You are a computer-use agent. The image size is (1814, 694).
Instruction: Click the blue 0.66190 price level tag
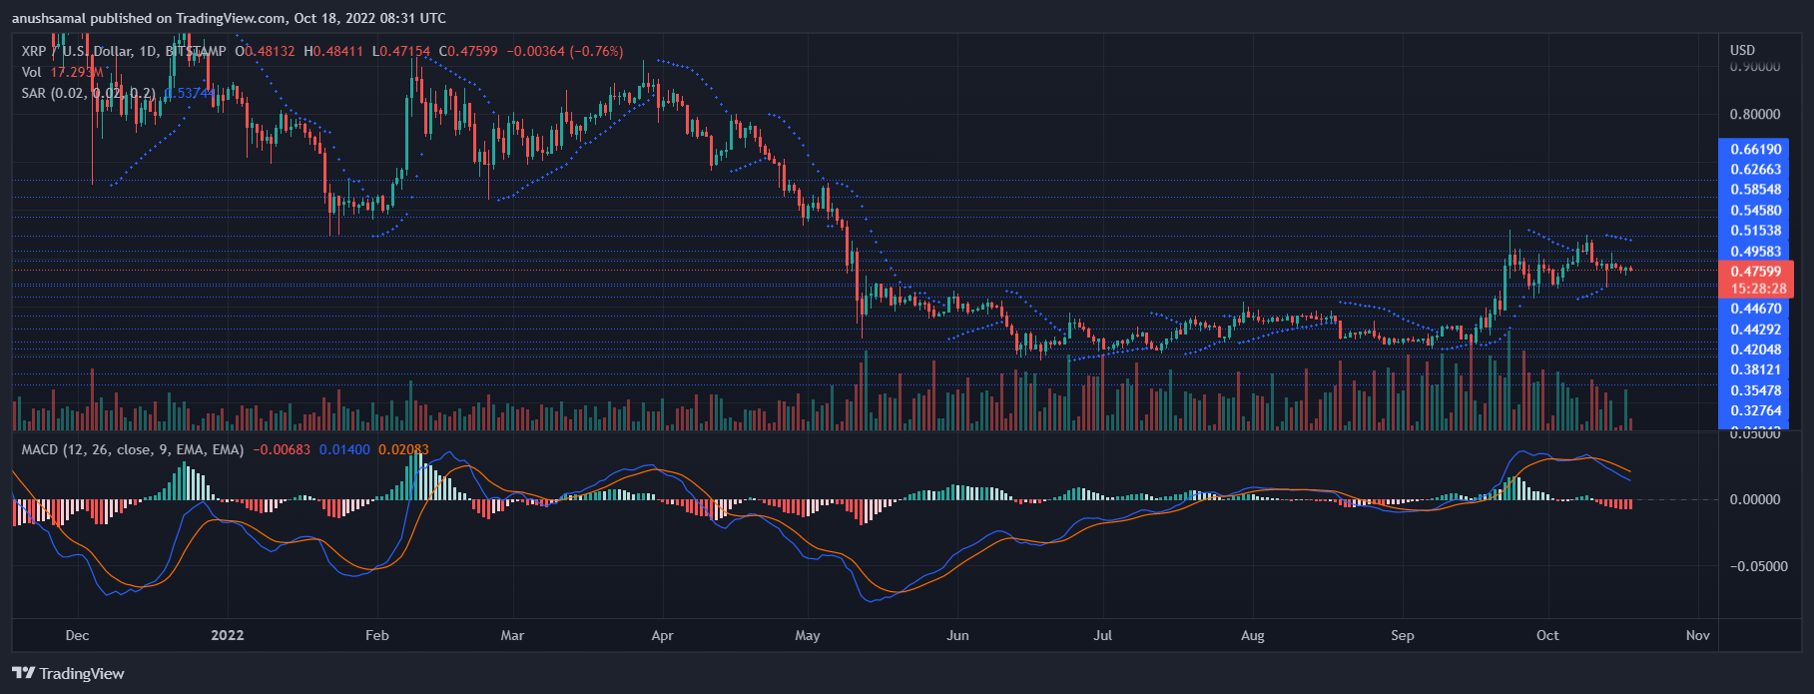(1755, 150)
